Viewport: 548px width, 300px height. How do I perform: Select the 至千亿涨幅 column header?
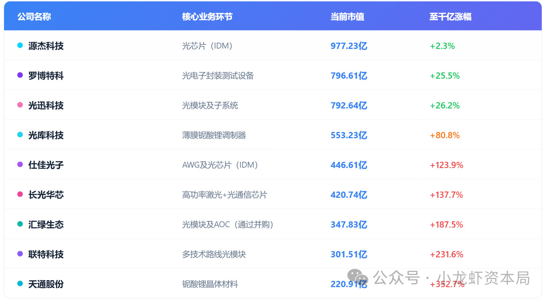[450, 17]
